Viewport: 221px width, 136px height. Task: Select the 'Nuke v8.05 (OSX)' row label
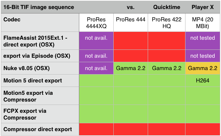(40, 68)
